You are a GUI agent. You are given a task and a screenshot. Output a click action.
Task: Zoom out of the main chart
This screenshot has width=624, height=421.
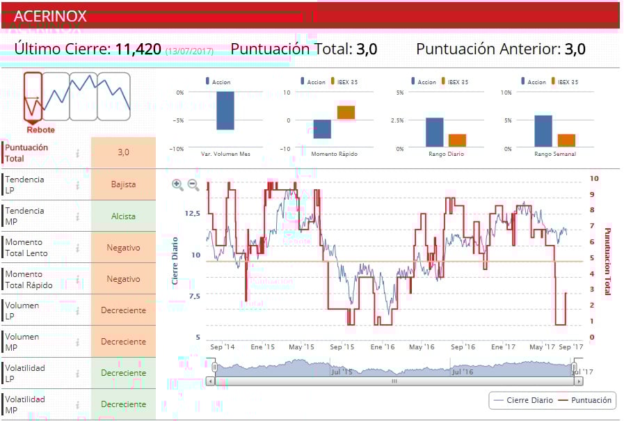(193, 184)
